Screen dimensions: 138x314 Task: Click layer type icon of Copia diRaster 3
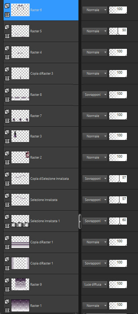[x=7, y=69]
